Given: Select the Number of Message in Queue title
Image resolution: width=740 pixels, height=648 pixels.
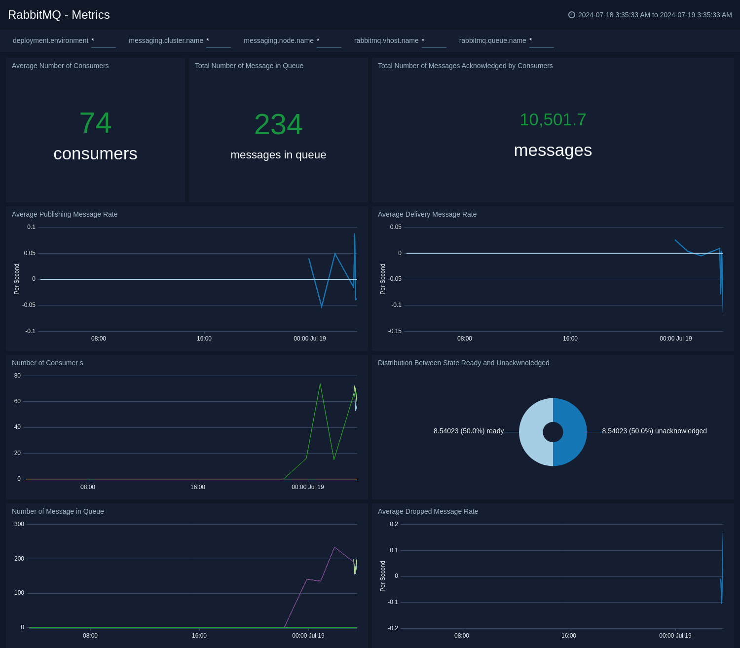Looking at the screenshot, I should pyautogui.click(x=58, y=511).
